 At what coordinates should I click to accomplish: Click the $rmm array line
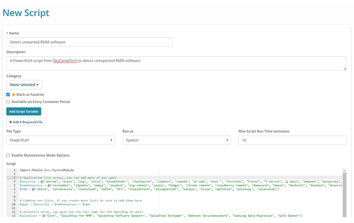coord(150,189)
